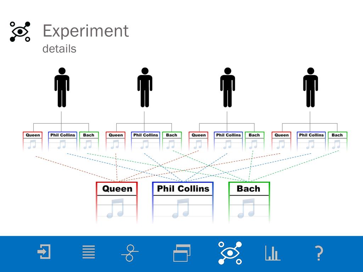Click small Phil Collins box under second person
The width and height of the screenshot is (363, 272).
145,141
